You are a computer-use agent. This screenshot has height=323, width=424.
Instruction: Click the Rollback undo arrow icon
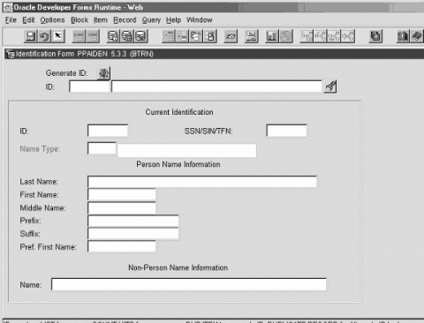[x=44, y=36]
